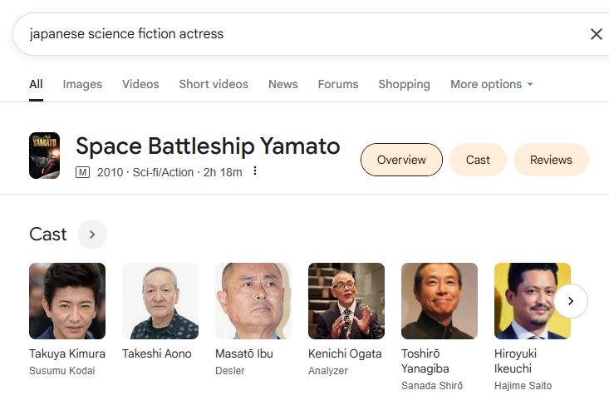
Task: Open the three-dot menu beside the runtime
Action: click(255, 170)
